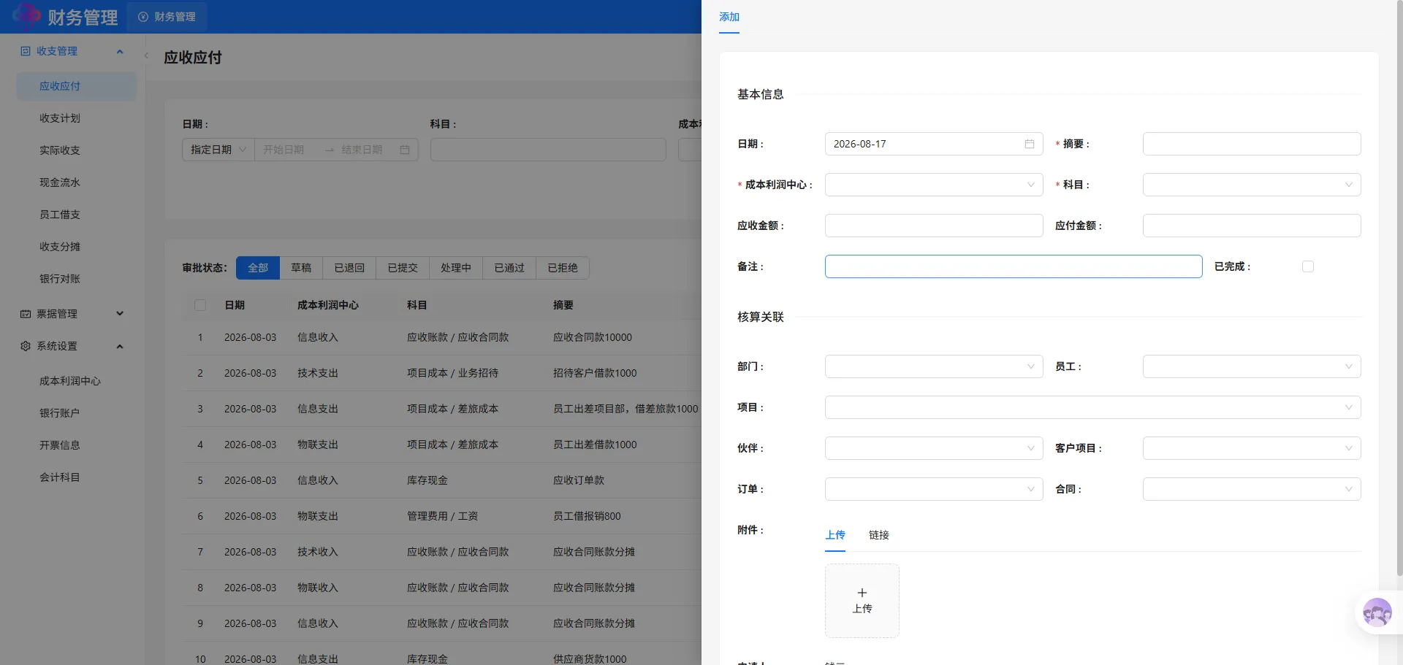Screen dimensions: 1403x665
Task: Filter by 已拒绝 approval status
Action: tap(563, 268)
